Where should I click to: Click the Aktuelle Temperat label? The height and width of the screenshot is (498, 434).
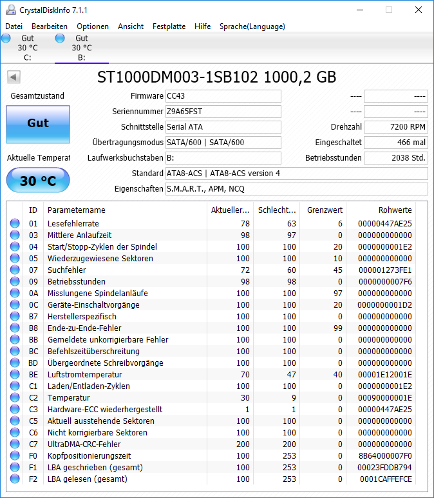(x=39, y=158)
